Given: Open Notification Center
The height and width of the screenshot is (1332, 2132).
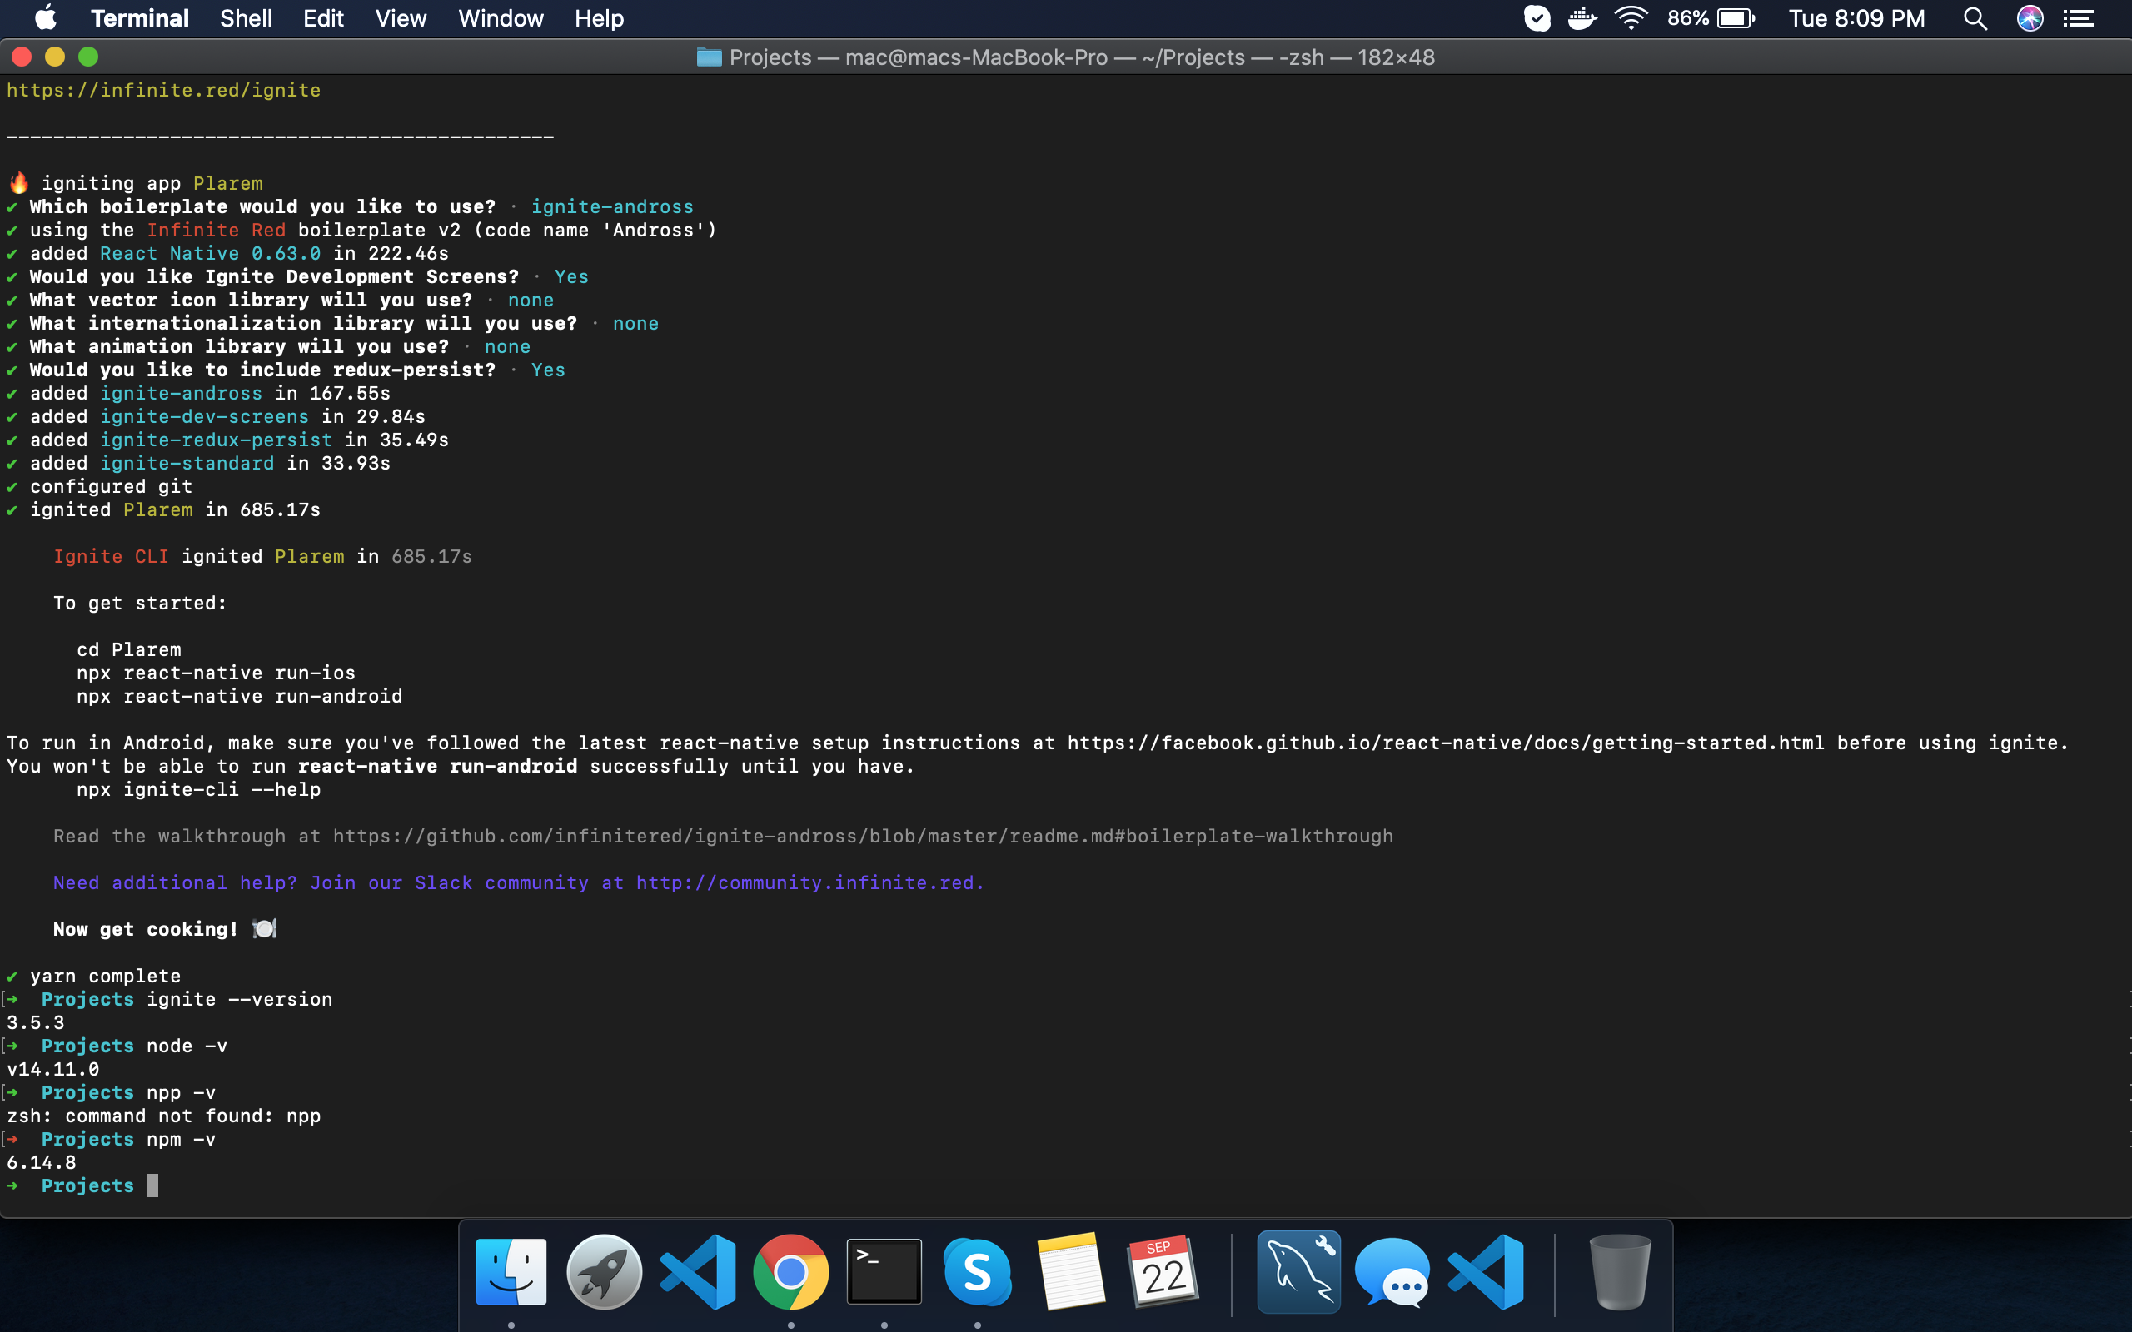Looking at the screenshot, I should [2080, 17].
